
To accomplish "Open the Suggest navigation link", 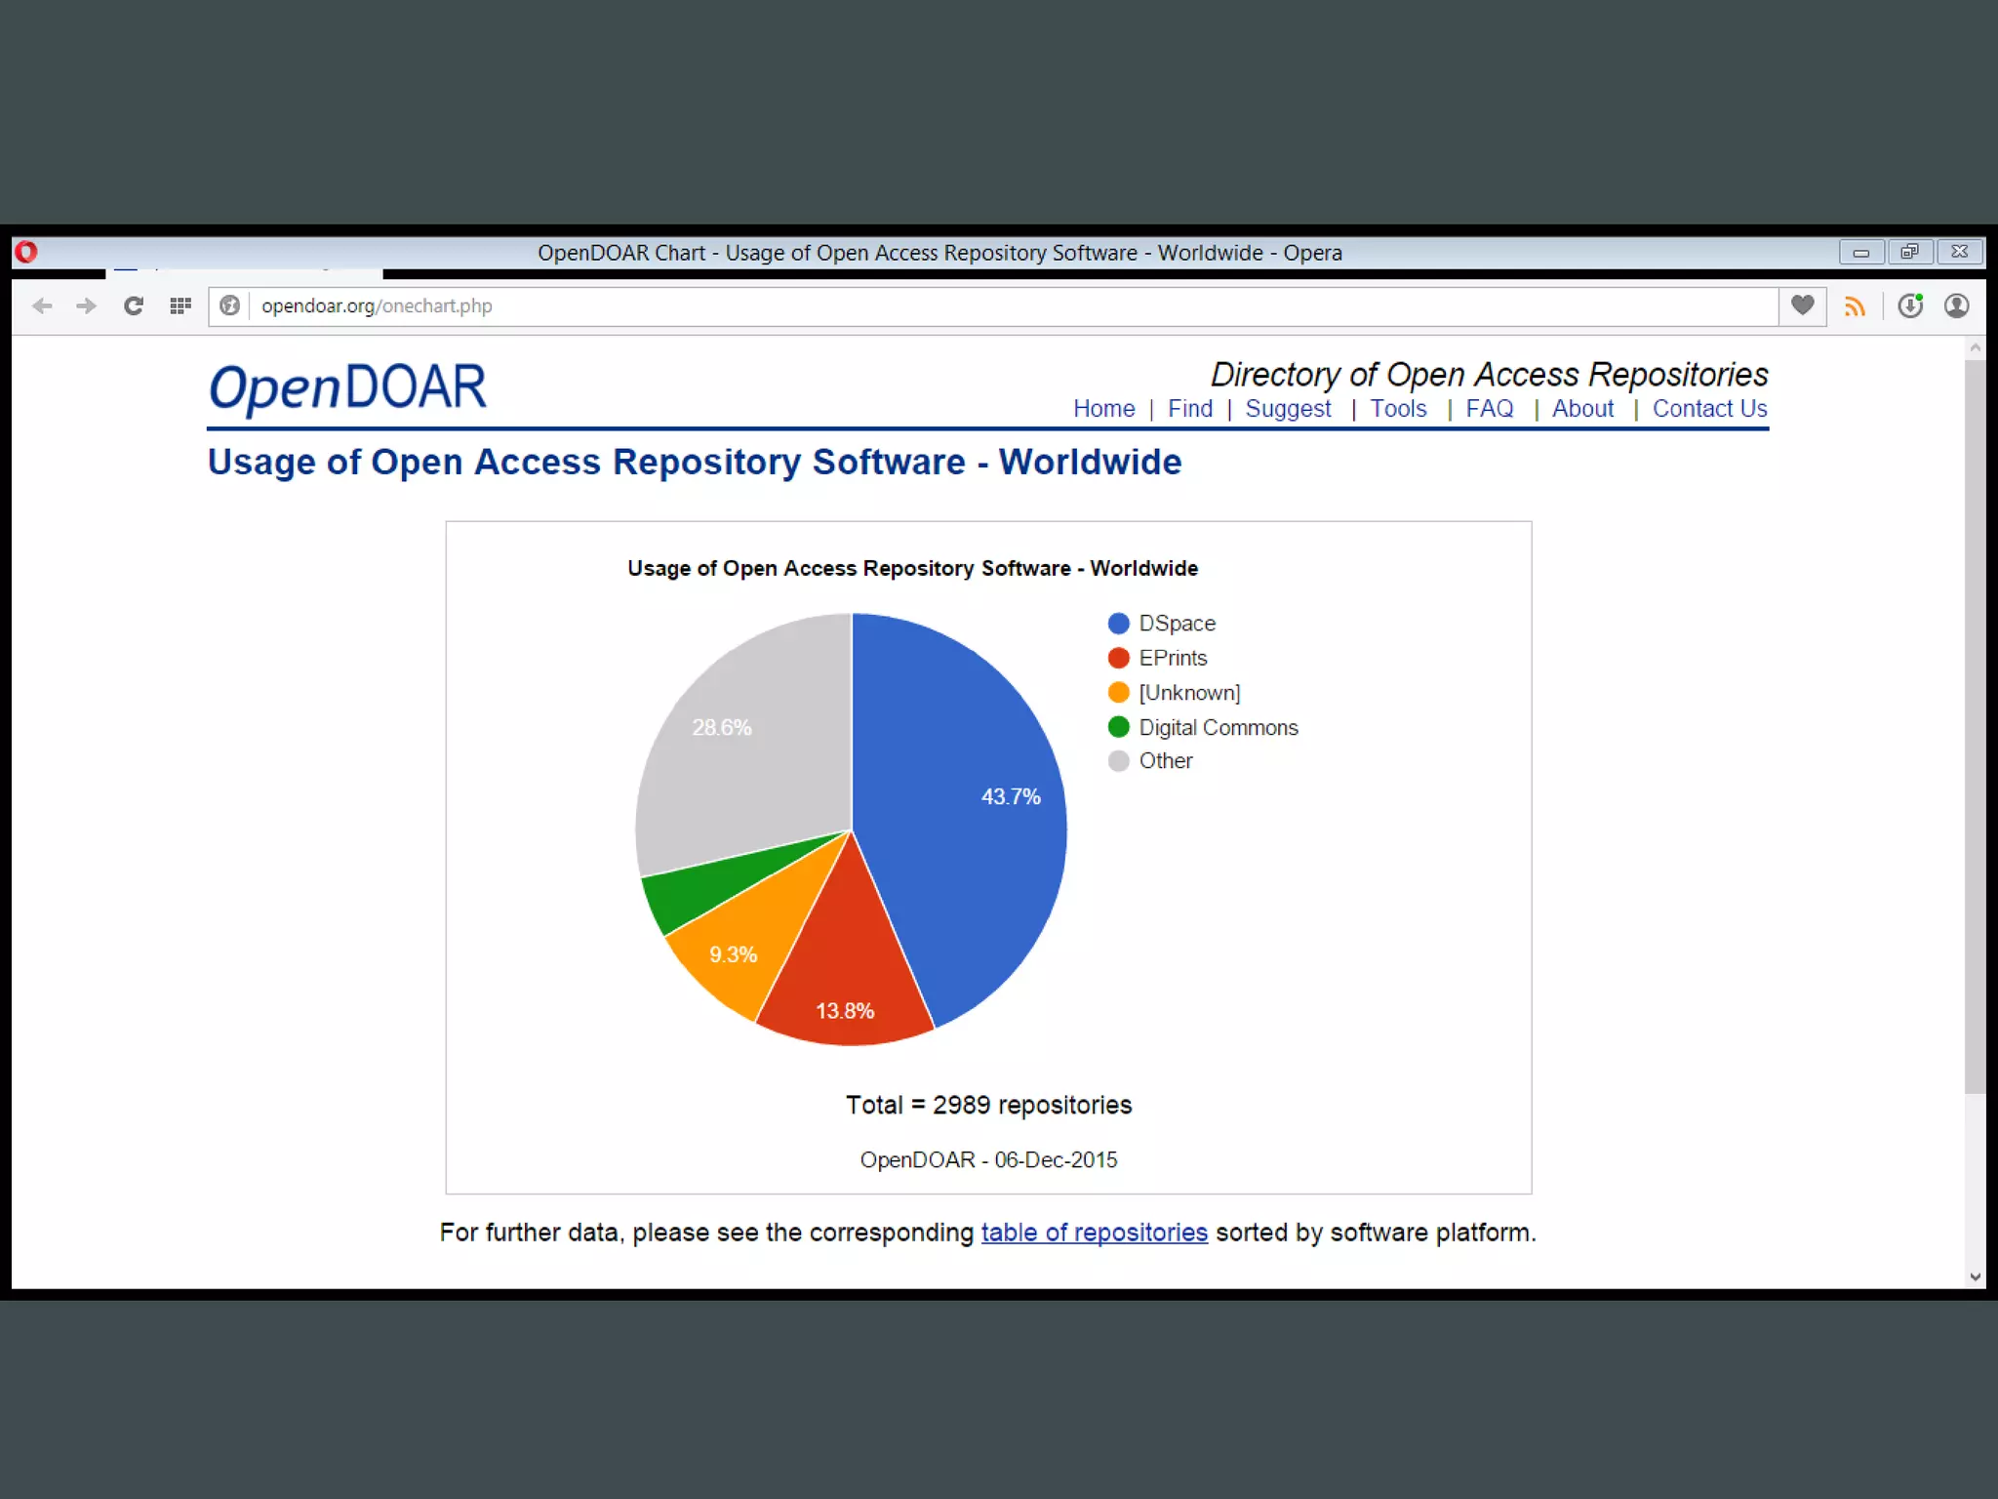I will tap(1288, 409).
